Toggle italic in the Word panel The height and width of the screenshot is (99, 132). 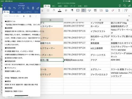click(36, 16)
